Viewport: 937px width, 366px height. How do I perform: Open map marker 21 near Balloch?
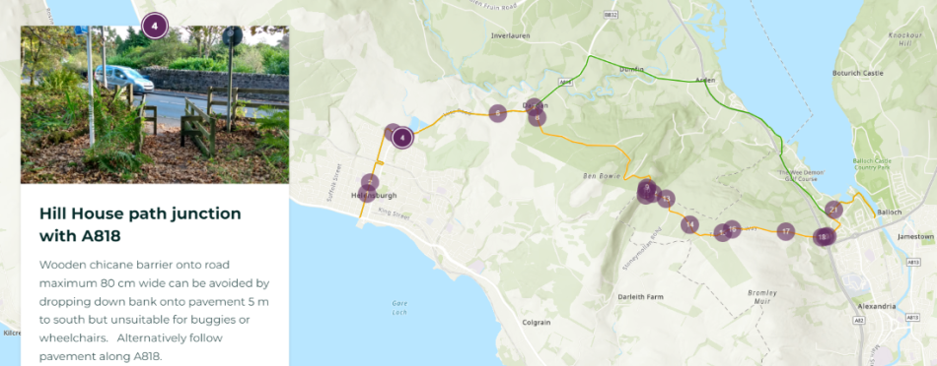pyautogui.click(x=834, y=210)
